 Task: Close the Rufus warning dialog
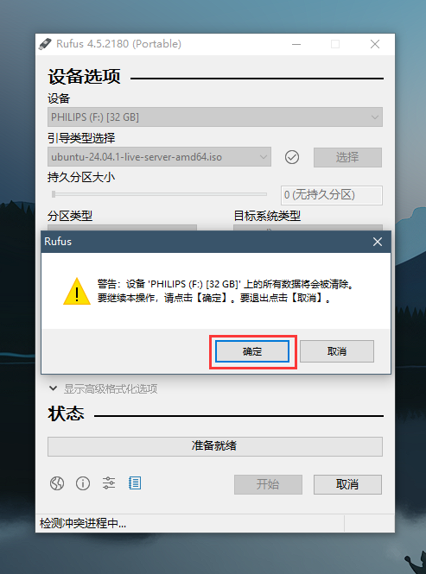tap(378, 242)
